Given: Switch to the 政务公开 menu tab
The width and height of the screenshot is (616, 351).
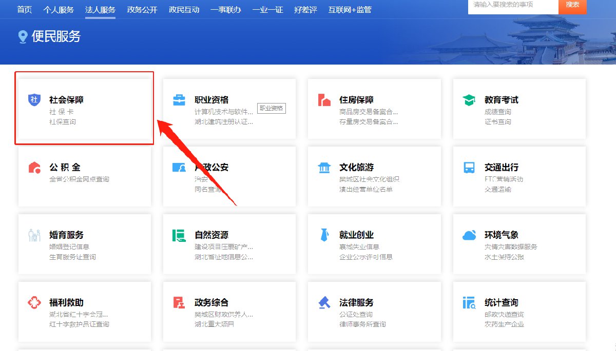Looking at the screenshot, I should tap(142, 10).
